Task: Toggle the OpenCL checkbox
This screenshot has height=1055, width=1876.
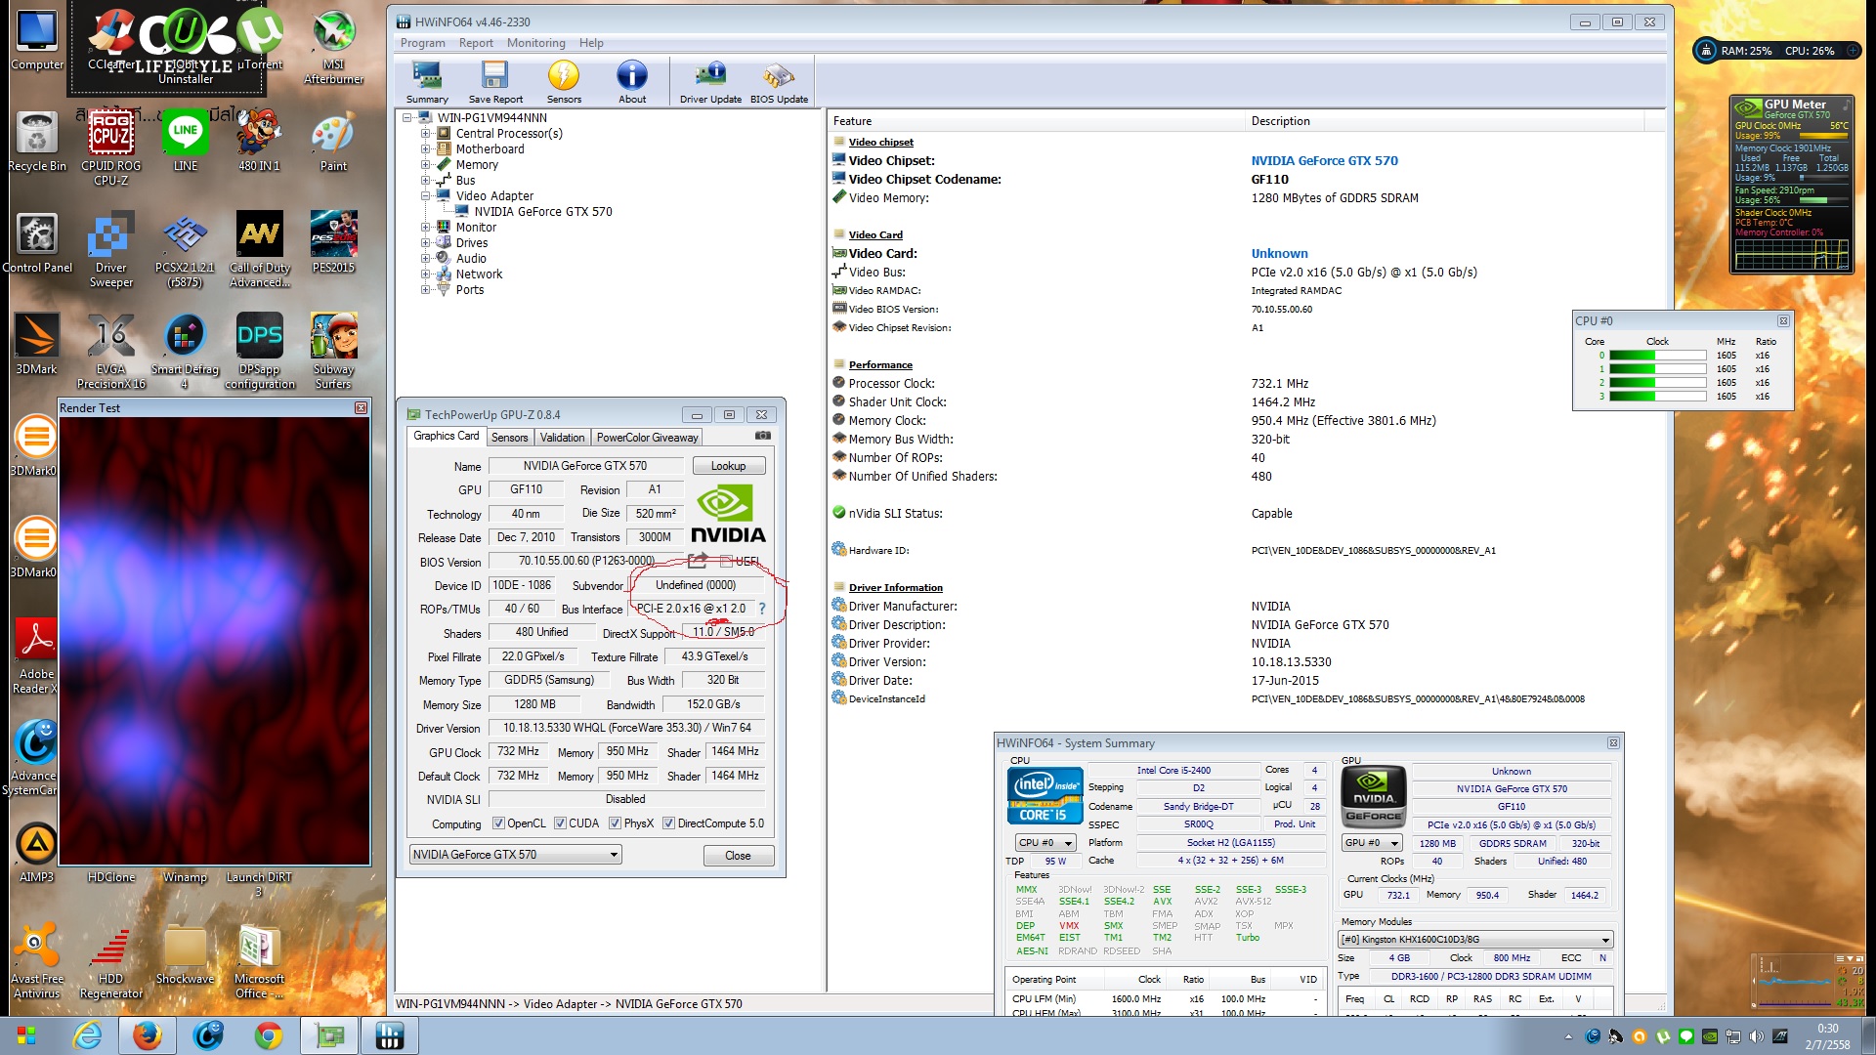Action: point(498,823)
